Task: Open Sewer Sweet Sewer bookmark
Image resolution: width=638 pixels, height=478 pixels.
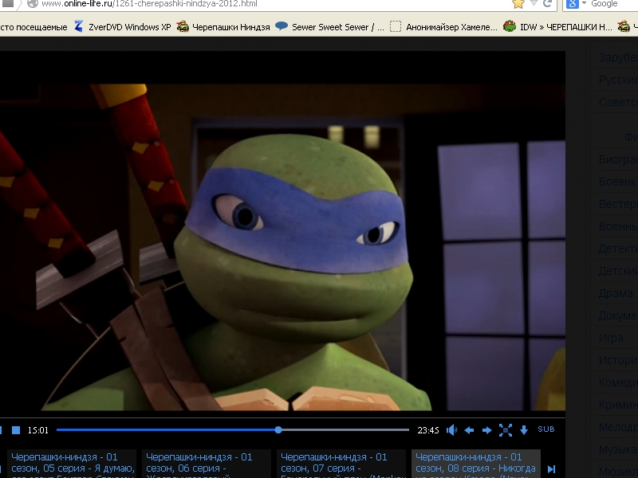Action: (x=329, y=27)
